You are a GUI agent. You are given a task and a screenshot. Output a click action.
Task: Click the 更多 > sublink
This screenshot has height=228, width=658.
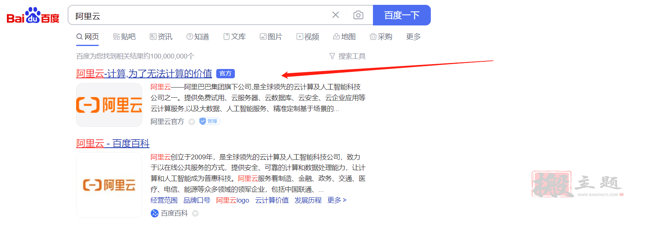[x=337, y=200]
